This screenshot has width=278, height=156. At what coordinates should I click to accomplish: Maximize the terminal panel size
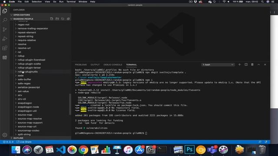pyautogui.click(x=259, y=65)
